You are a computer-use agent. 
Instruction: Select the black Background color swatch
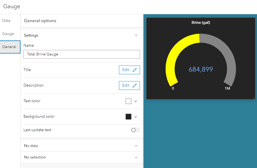[x=128, y=117]
